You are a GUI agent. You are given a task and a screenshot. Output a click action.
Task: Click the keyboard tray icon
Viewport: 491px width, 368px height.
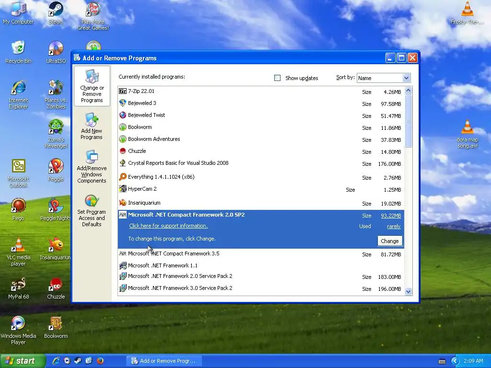[x=442, y=361]
